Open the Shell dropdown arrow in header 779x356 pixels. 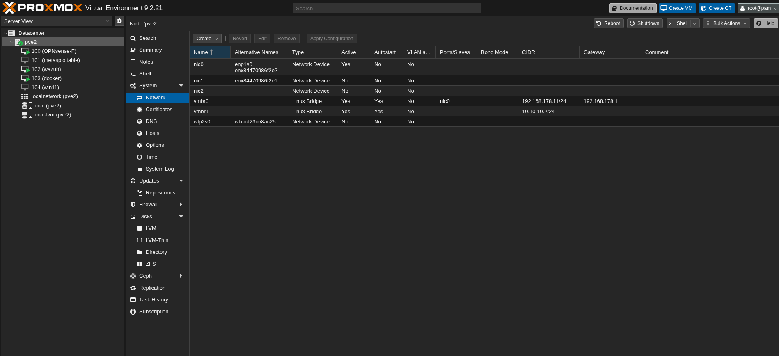(694, 23)
